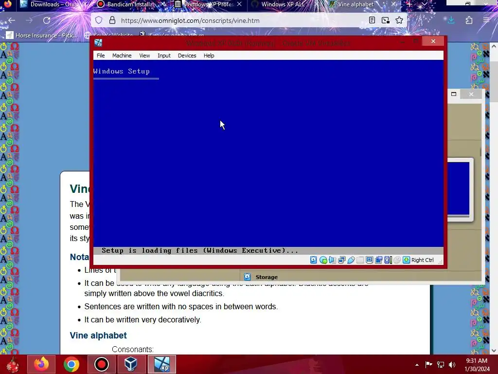The image size is (498, 374).
Task: Toggle reader view icon
Action: tap(372, 20)
